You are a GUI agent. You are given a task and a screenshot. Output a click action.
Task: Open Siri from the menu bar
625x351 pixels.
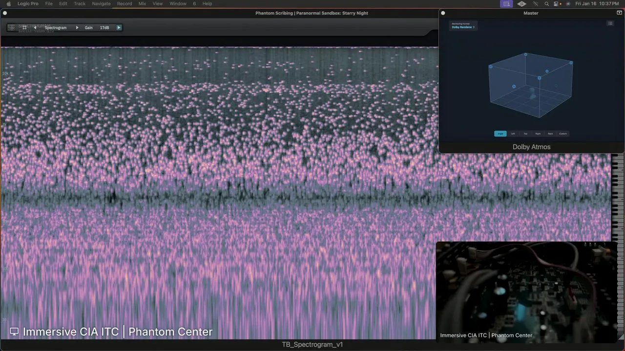tap(568, 3)
